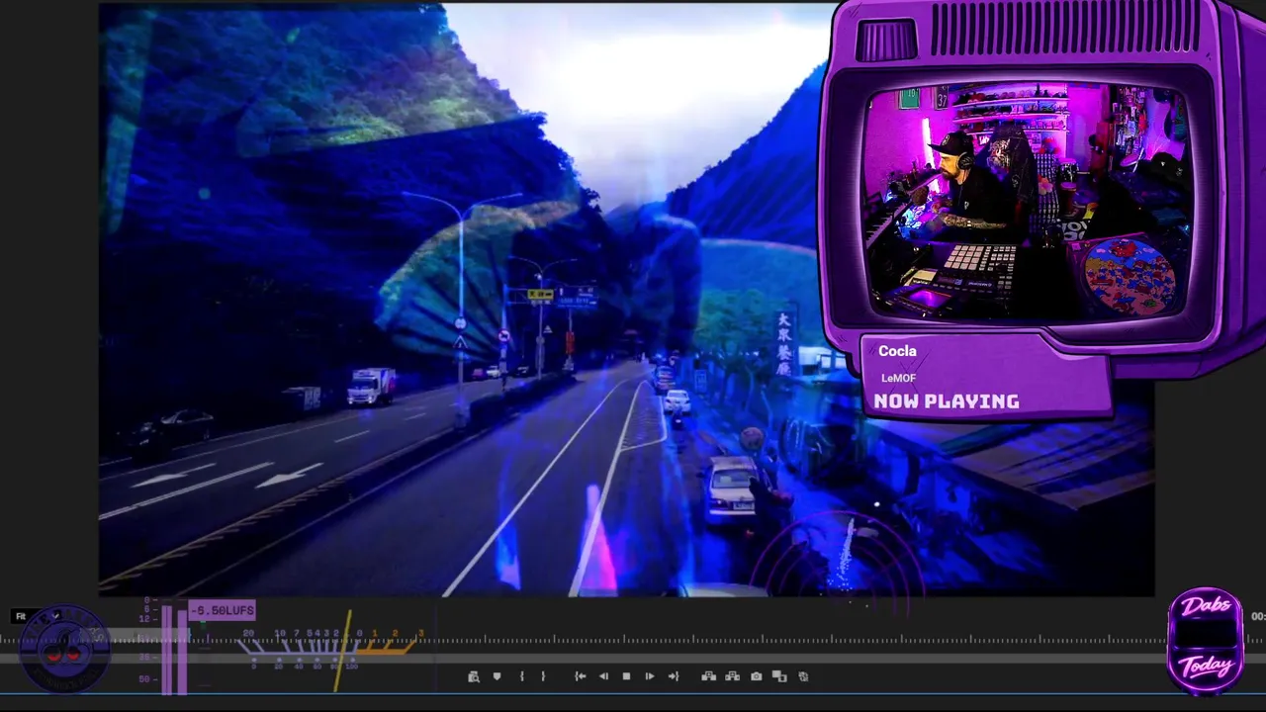
Task: Click the document-with-magnifier icon in transport bar
Action: pyautogui.click(x=473, y=676)
